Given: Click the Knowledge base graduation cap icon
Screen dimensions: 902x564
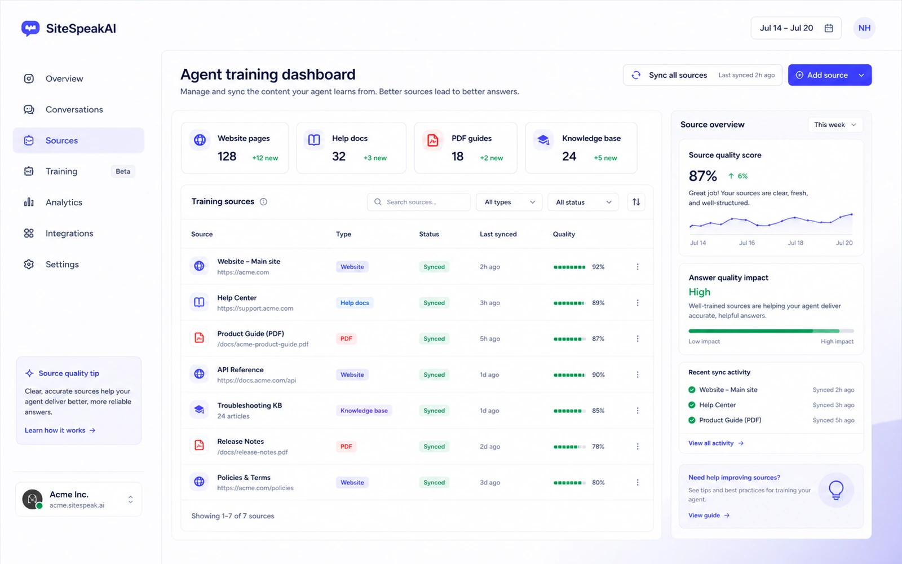Looking at the screenshot, I should 543,139.
